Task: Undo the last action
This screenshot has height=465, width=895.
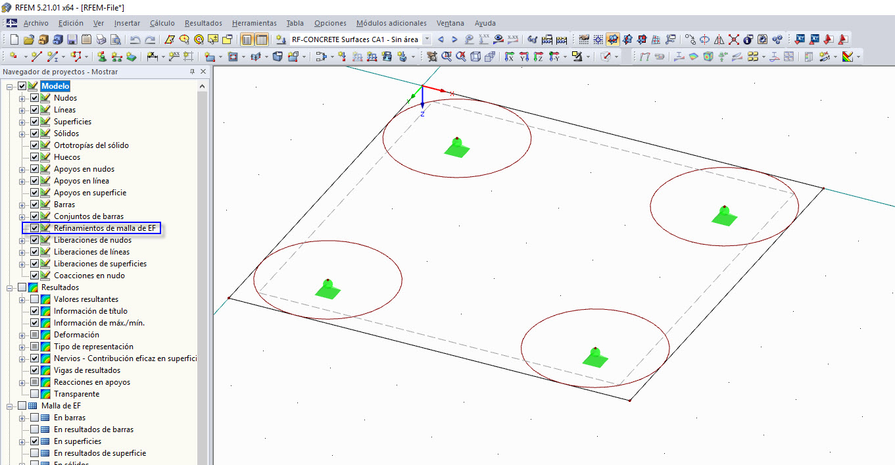Action: click(x=135, y=39)
